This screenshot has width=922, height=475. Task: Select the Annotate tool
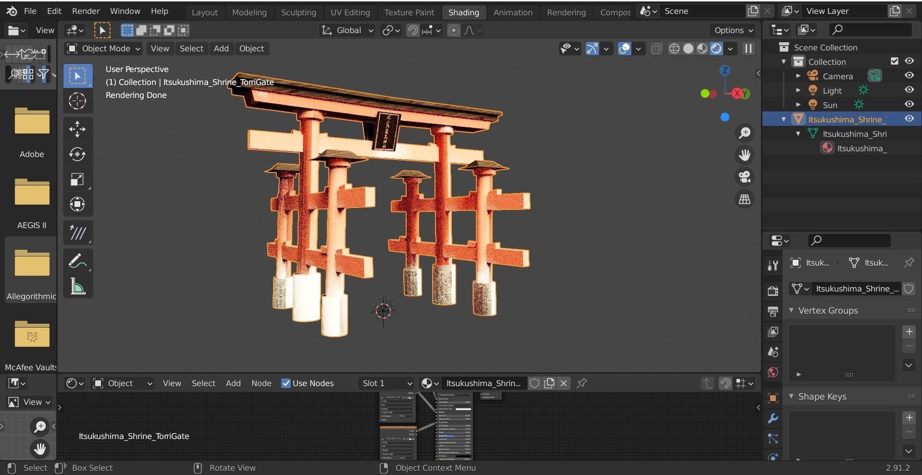pyautogui.click(x=77, y=261)
